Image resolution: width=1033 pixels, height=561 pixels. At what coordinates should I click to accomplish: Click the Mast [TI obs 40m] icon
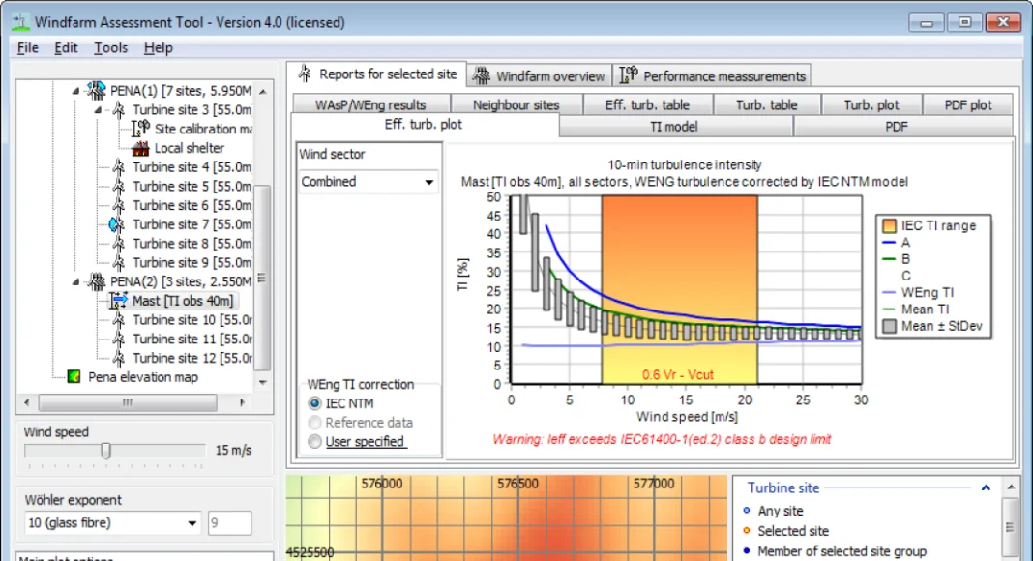coord(118,301)
